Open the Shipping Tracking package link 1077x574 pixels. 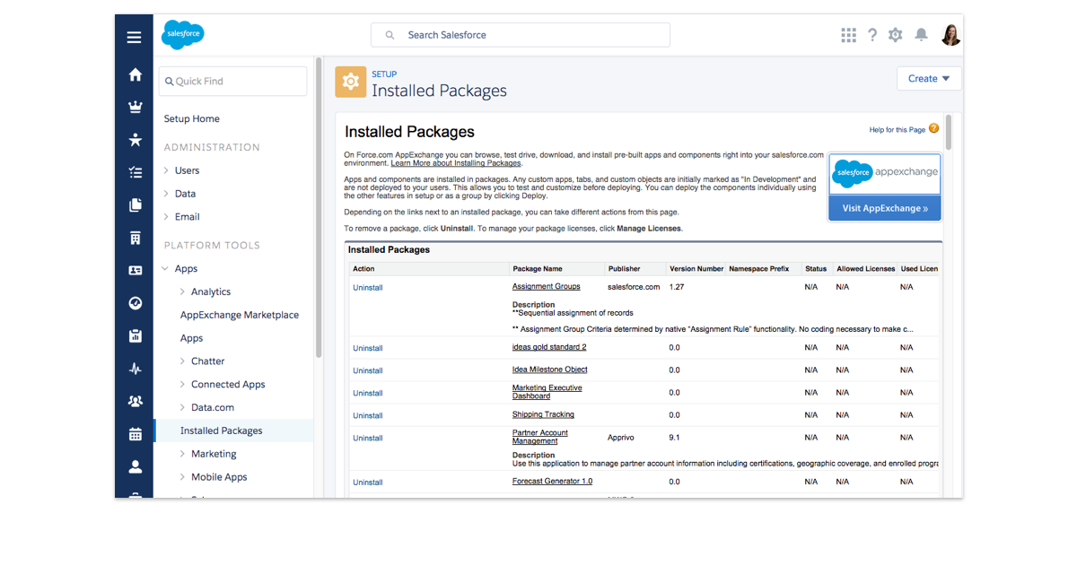(x=543, y=414)
